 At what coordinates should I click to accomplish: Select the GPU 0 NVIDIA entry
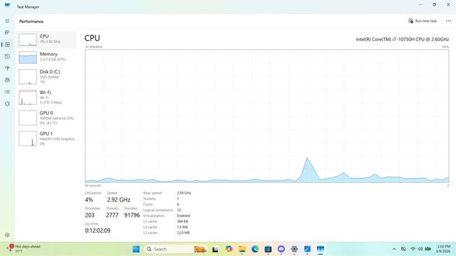[x=47, y=118]
